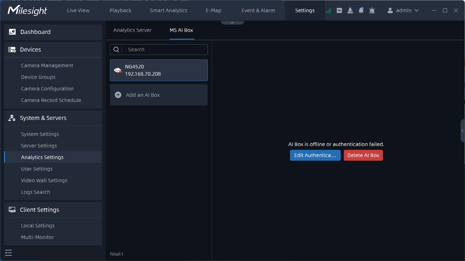Click the system health monitor icon
The width and height of the screenshot is (465, 261).
(339, 10)
